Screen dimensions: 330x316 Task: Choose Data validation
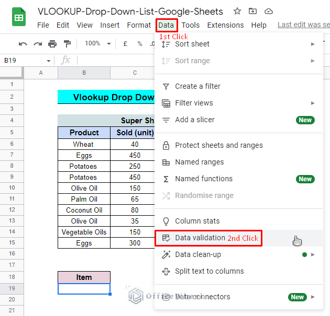(x=239, y=238)
